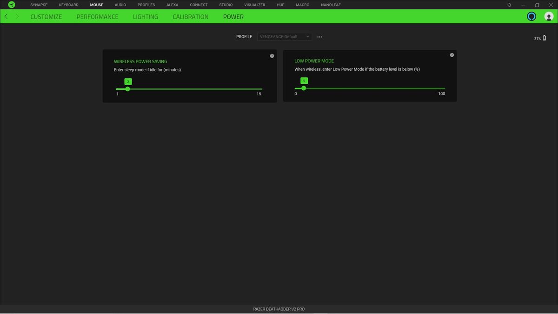Open help for Wireless Power Saving
Viewport: 558px width, 314px height.
(x=272, y=56)
